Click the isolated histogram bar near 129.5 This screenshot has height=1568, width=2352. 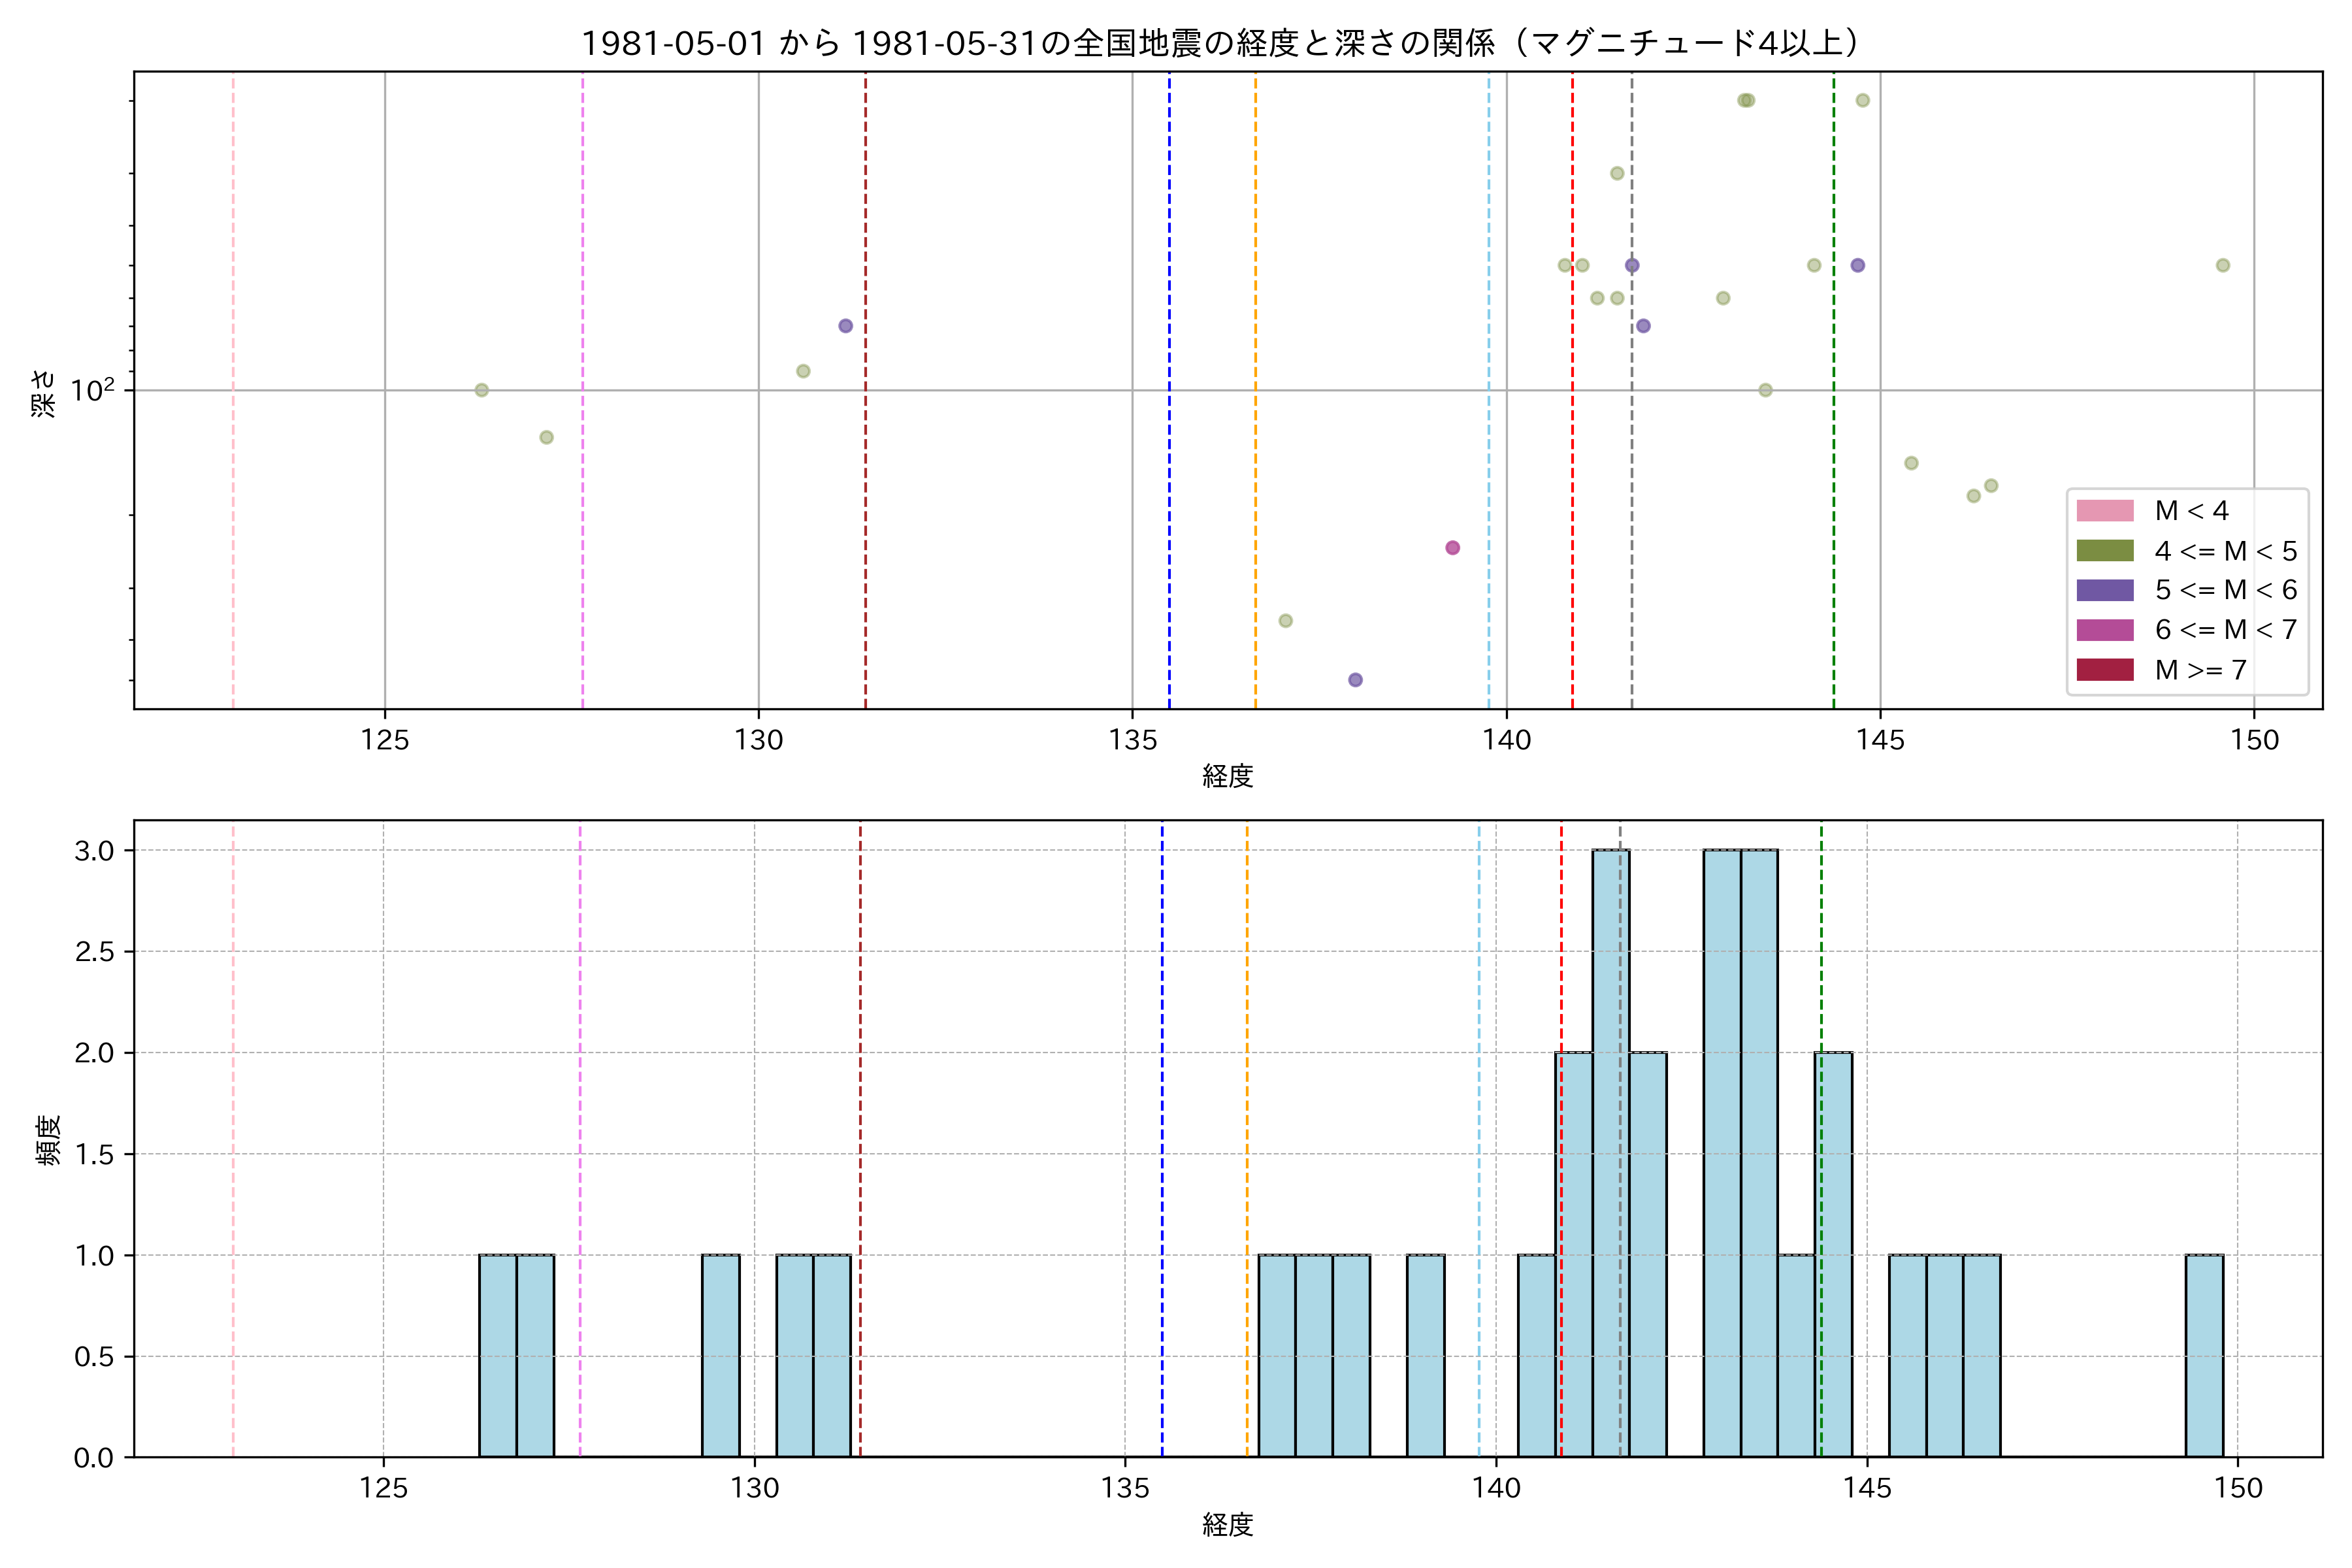coord(720,1355)
